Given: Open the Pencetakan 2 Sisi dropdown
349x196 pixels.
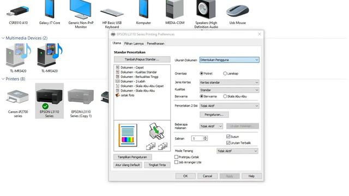Looking at the screenshot, I should tap(229, 106).
